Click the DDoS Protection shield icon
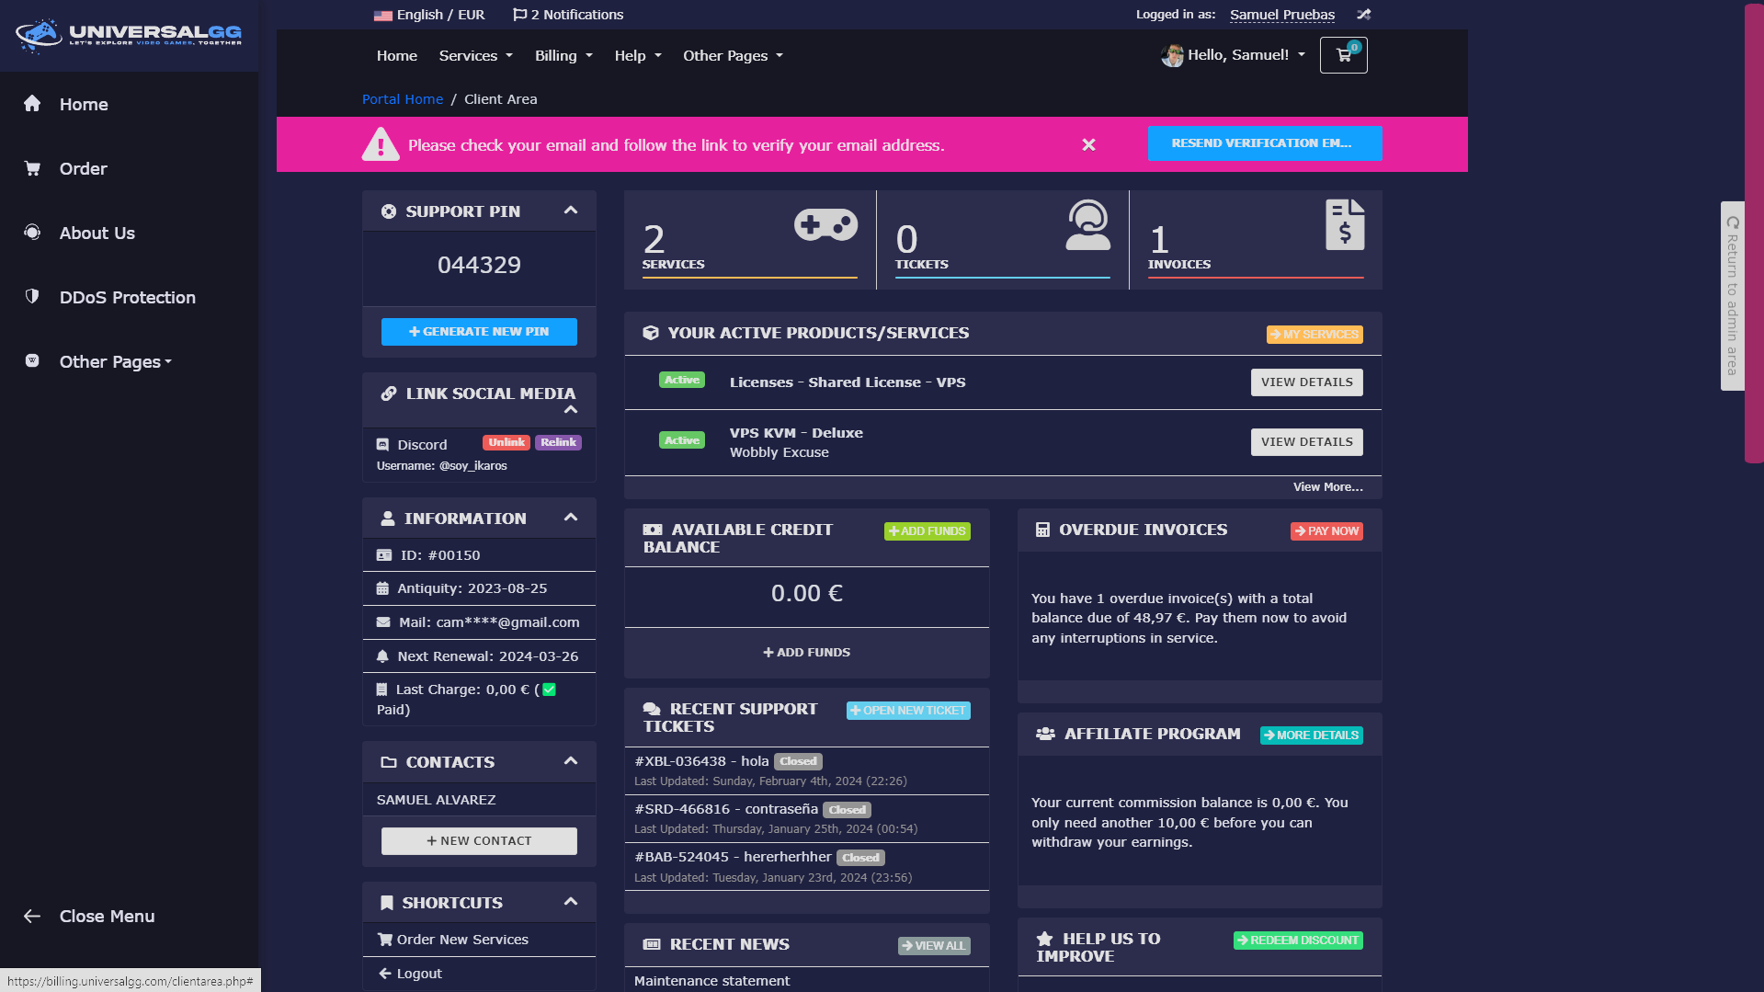1764x992 pixels. 32,296
